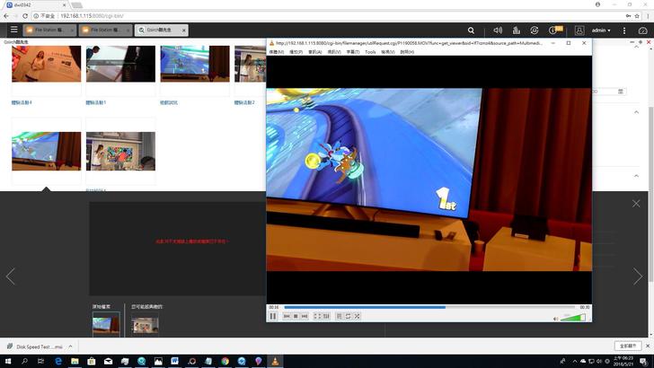Pause the VLC video playback

(x=273, y=316)
